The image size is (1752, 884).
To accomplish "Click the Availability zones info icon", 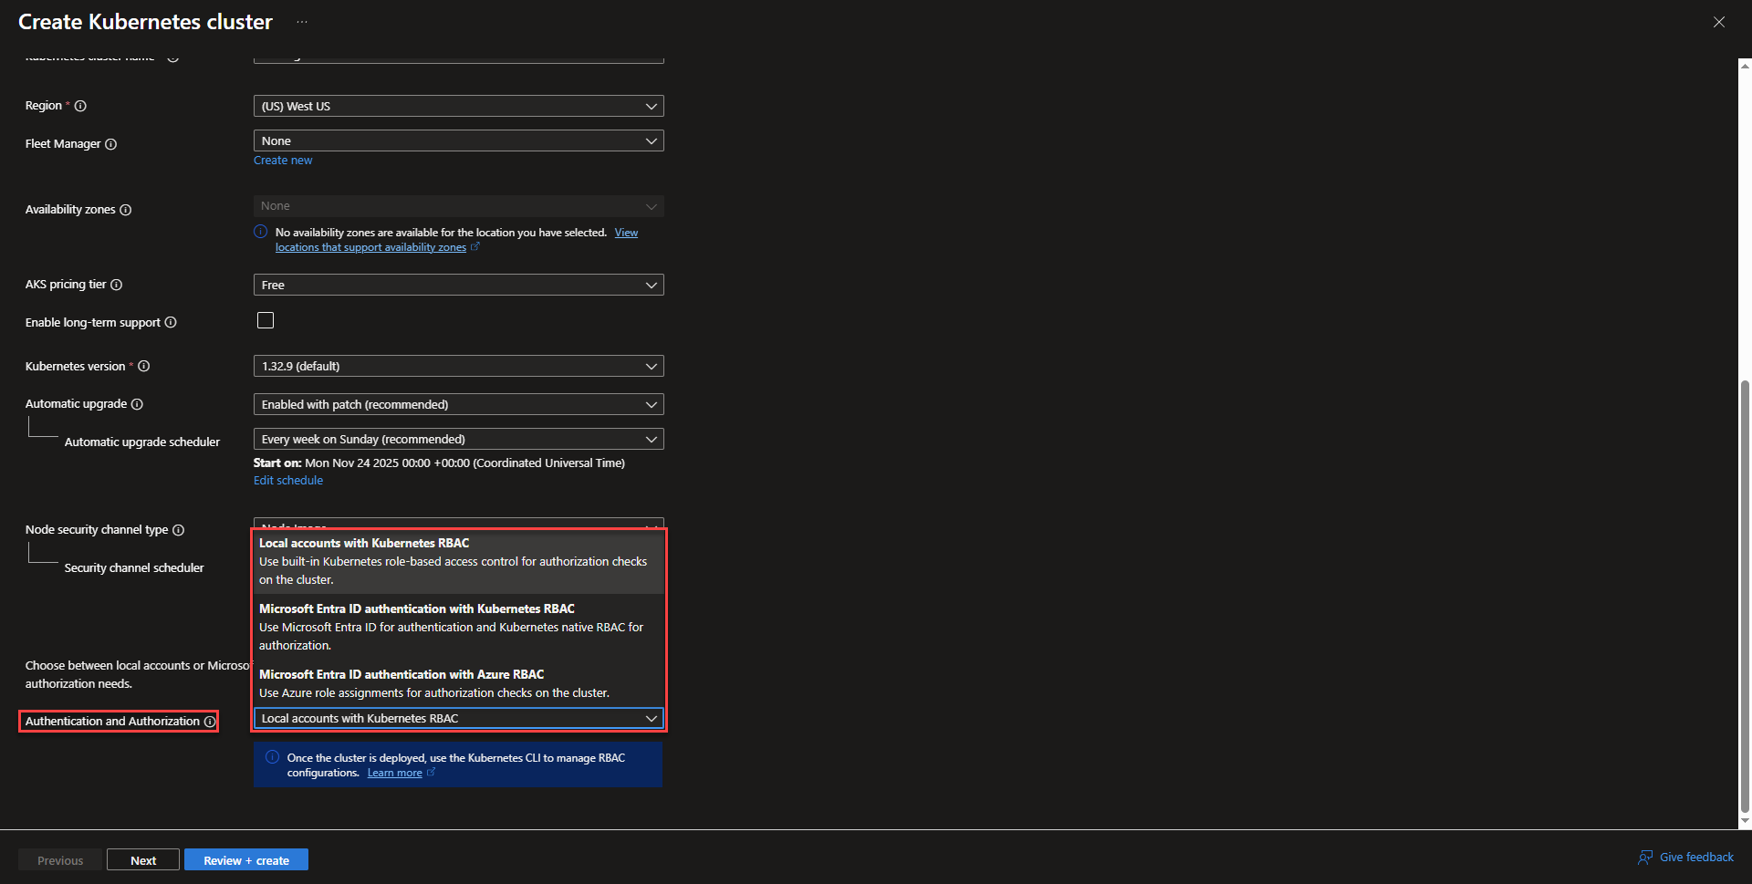I will pos(126,210).
